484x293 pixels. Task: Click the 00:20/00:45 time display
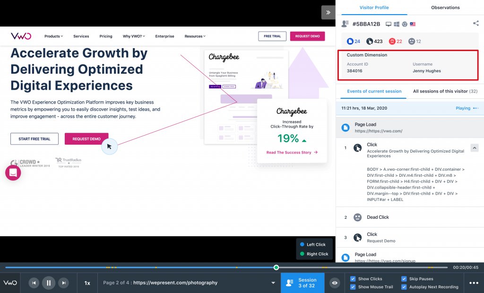[x=466, y=267]
